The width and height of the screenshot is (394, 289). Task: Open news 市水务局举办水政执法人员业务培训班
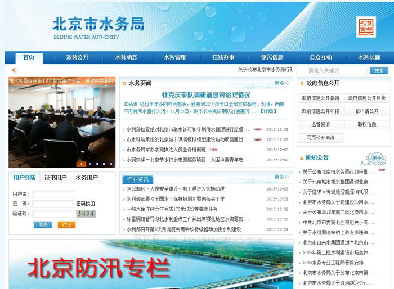pos(166,150)
